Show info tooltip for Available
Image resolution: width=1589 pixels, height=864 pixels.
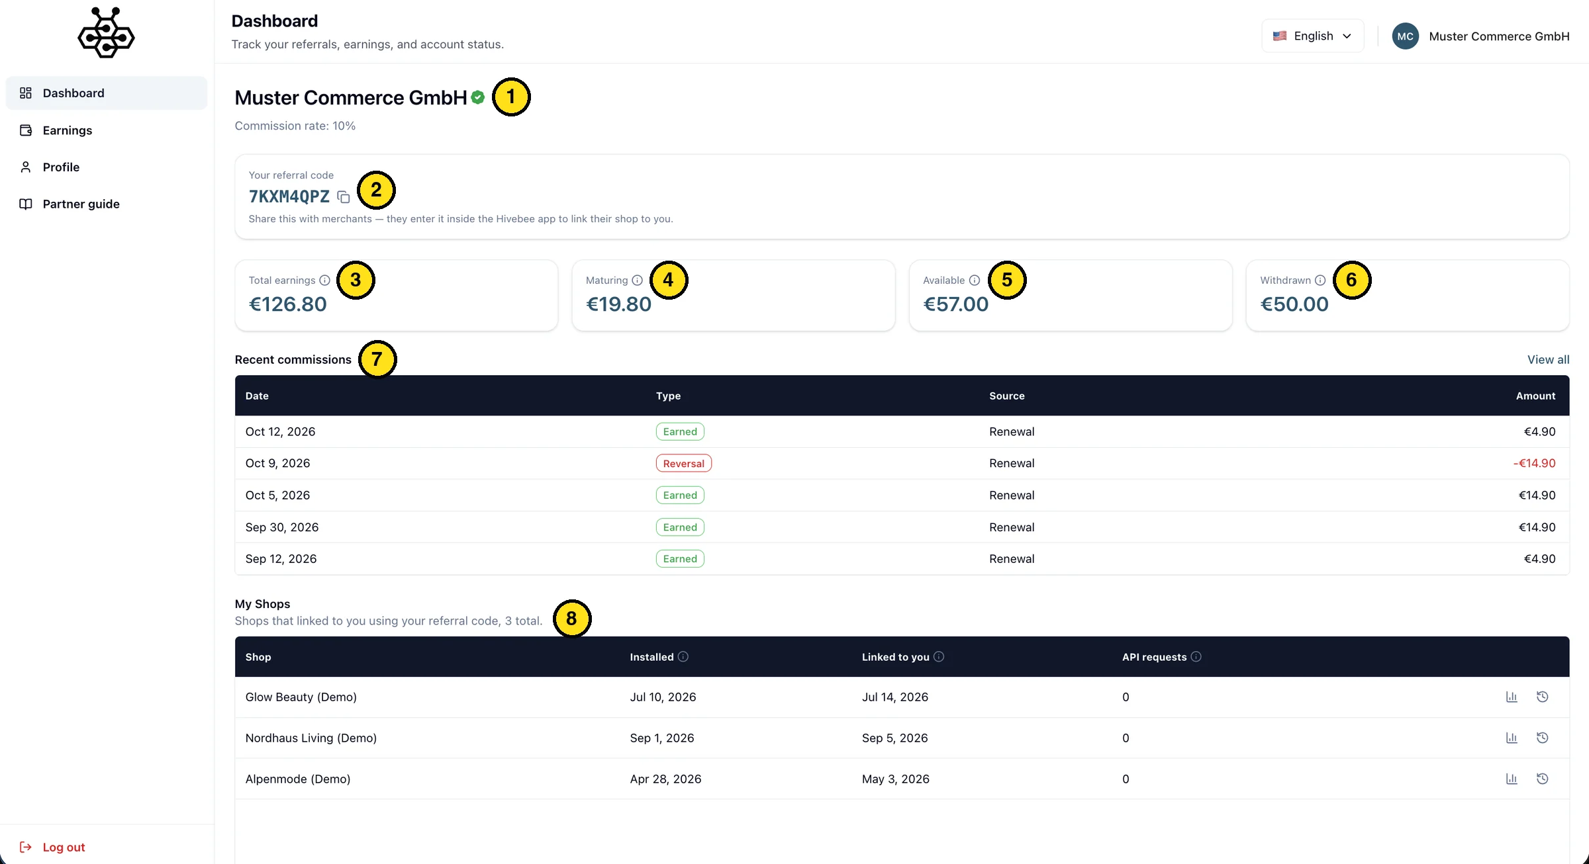pos(975,280)
